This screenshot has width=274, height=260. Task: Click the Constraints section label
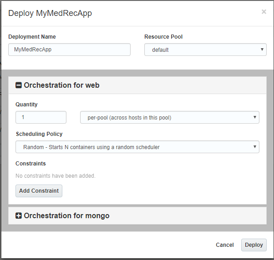pos(30,164)
